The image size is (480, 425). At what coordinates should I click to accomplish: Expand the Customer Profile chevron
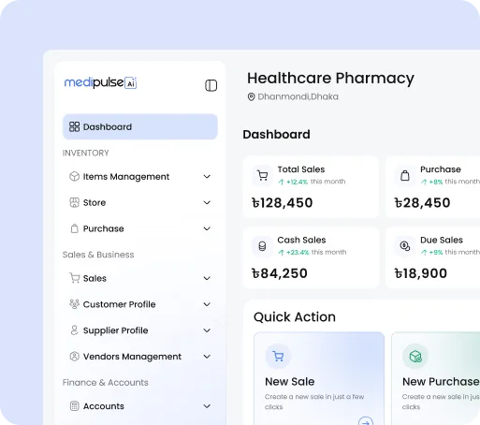pos(207,304)
